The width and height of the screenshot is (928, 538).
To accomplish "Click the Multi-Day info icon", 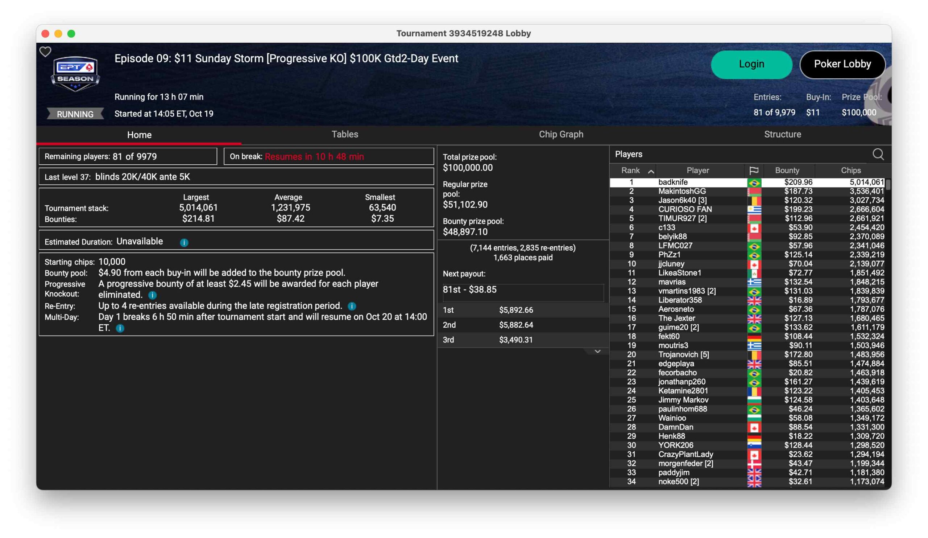I will tap(120, 328).
